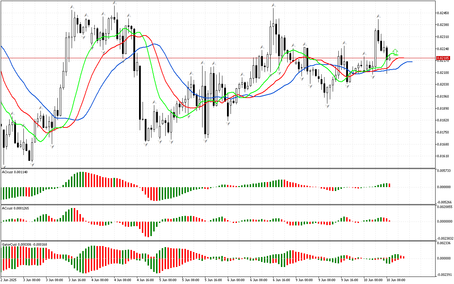Click the up fractal arrow above the 10 Jun spike
The width and height of the screenshot is (454, 284).
378,16
